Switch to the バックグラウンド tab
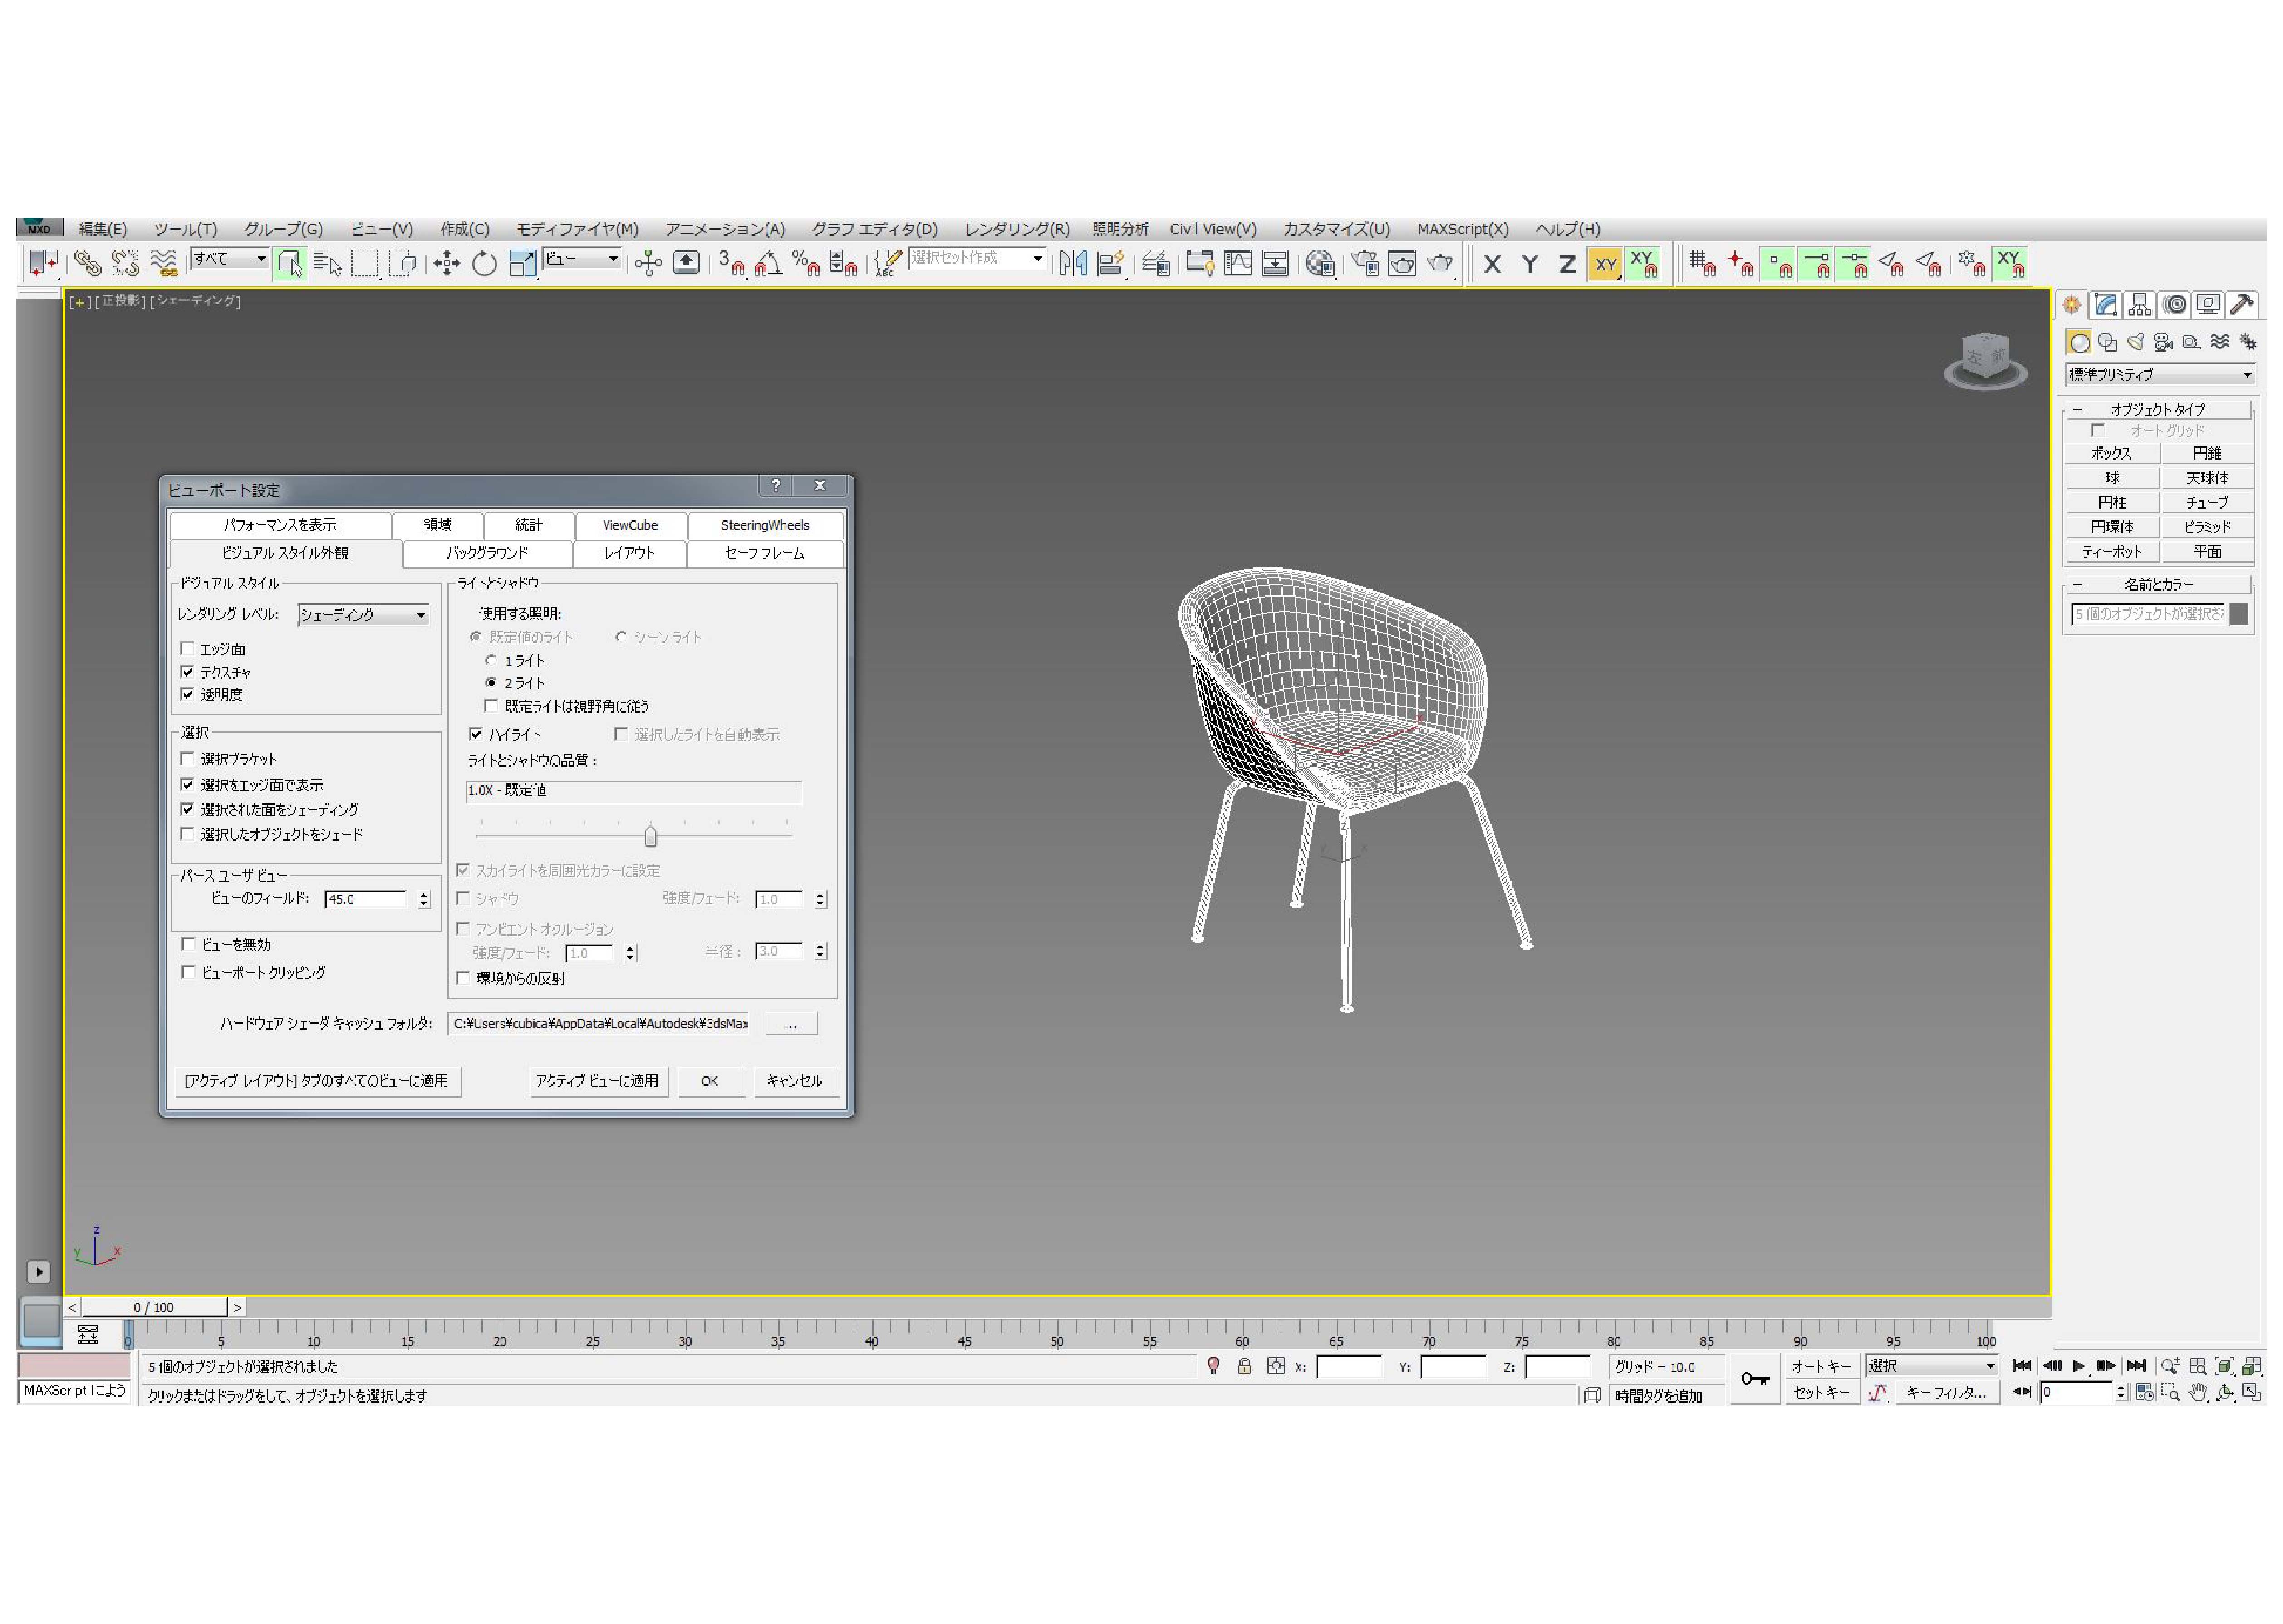The height and width of the screenshot is (1624, 2283). [x=487, y=553]
